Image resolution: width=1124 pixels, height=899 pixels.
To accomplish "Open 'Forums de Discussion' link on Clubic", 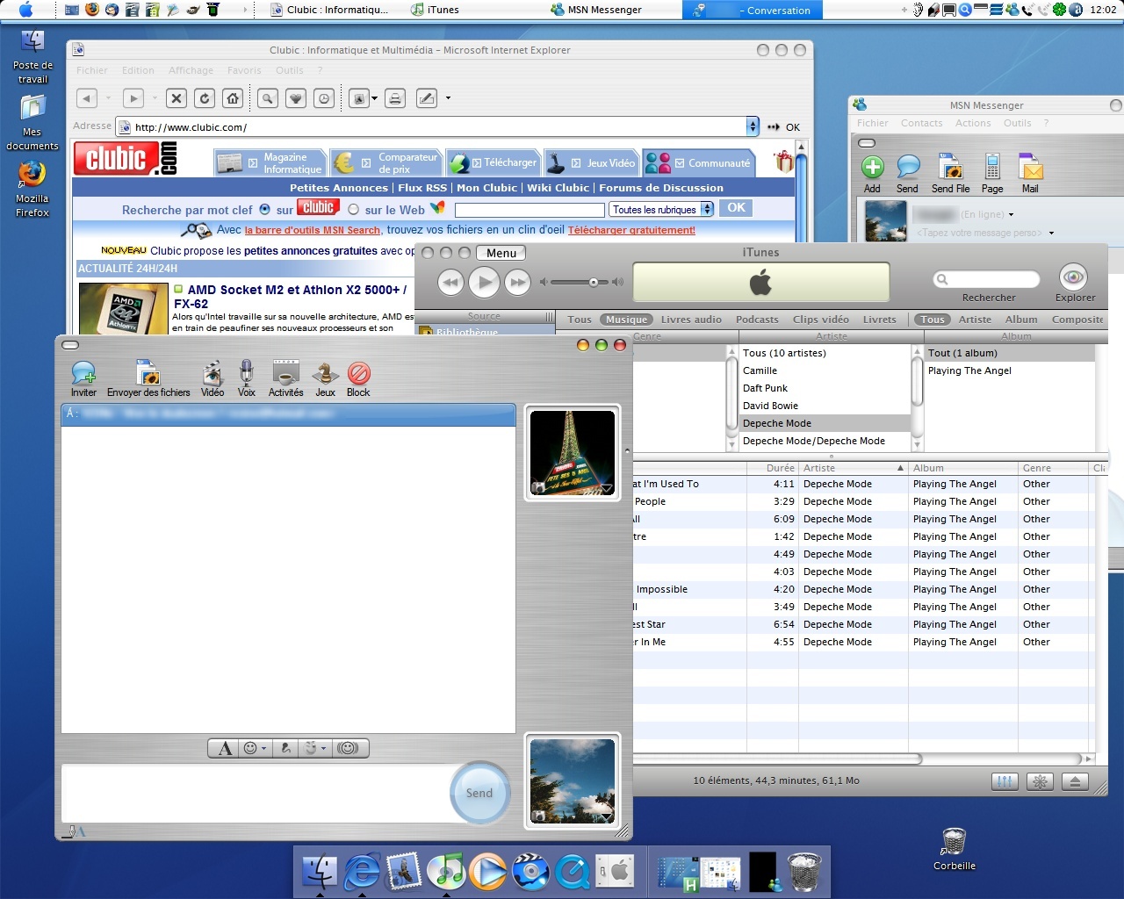I will tap(661, 188).
